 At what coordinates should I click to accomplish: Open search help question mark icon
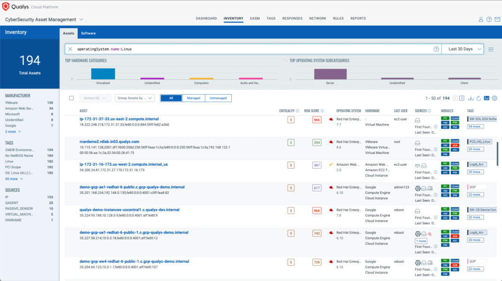436,49
